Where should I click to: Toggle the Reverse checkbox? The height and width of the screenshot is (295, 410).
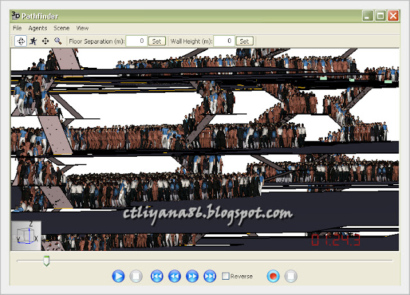tap(225, 276)
